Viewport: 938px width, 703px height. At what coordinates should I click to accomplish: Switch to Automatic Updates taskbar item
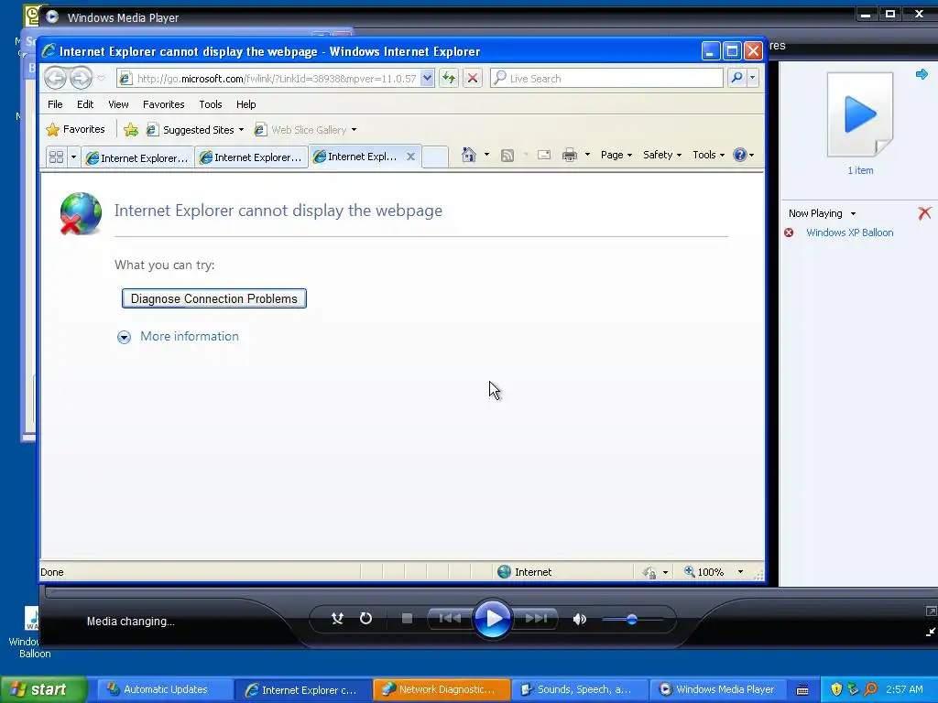[x=164, y=689]
